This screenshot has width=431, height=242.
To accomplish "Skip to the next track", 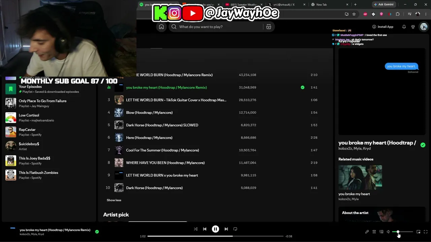I will click(226, 229).
